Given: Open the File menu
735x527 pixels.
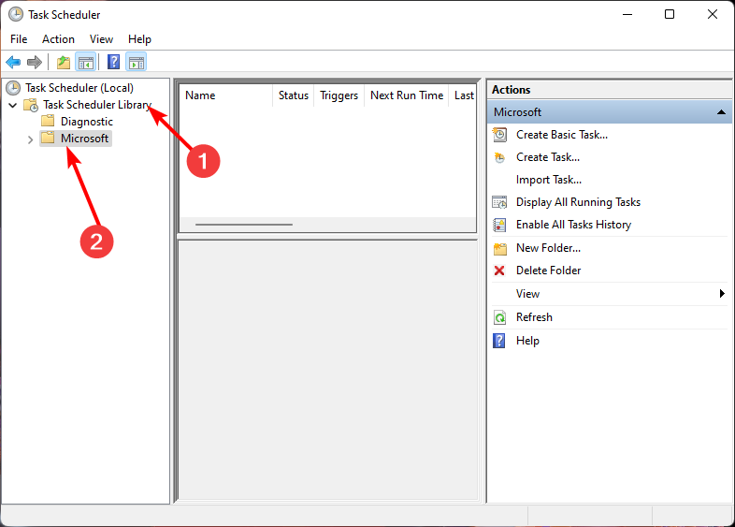Looking at the screenshot, I should pyautogui.click(x=19, y=39).
